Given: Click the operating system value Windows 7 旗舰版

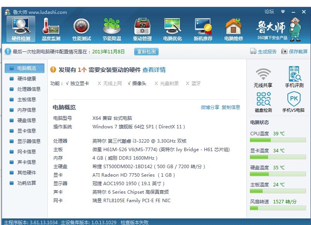Looking at the screenshot, I should (138, 127).
